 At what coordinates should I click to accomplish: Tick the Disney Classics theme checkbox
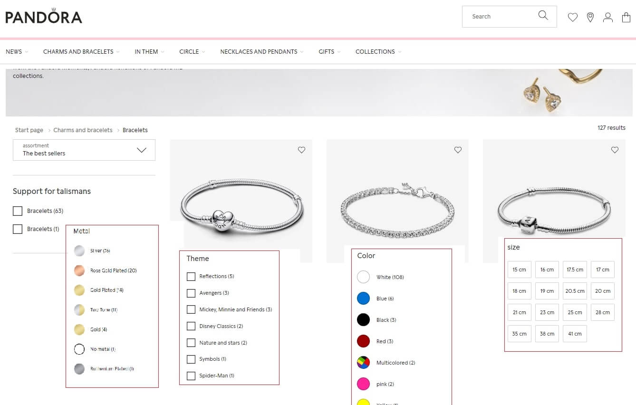coord(191,326)
